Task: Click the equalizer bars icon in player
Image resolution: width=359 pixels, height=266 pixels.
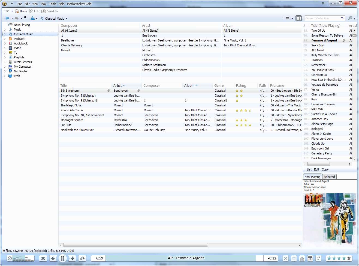Action: (x=302, y=258)
